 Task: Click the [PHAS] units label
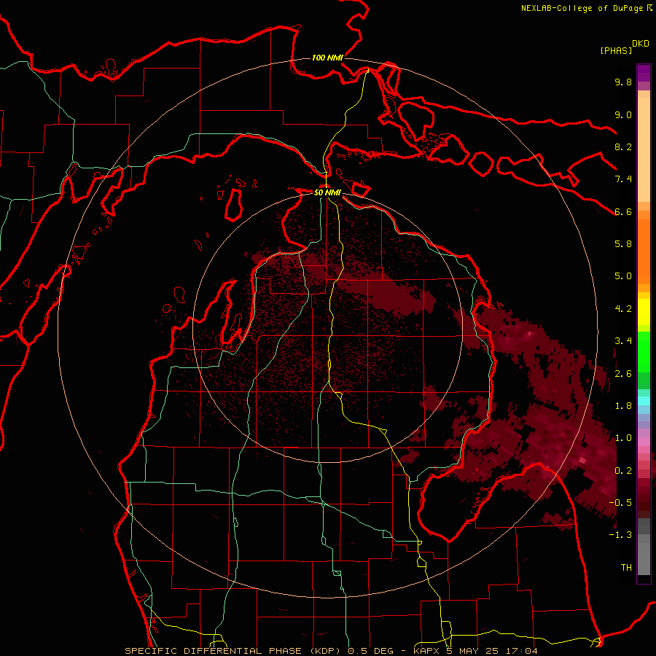coord(616,50)
